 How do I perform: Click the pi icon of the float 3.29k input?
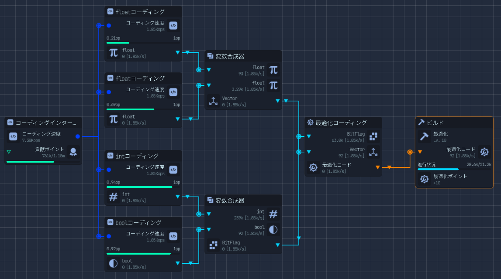pos(273,85)
